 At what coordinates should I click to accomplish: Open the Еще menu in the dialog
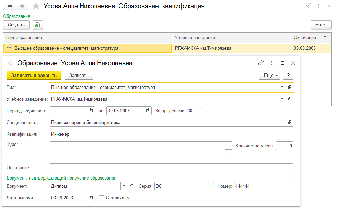[269, 75]
